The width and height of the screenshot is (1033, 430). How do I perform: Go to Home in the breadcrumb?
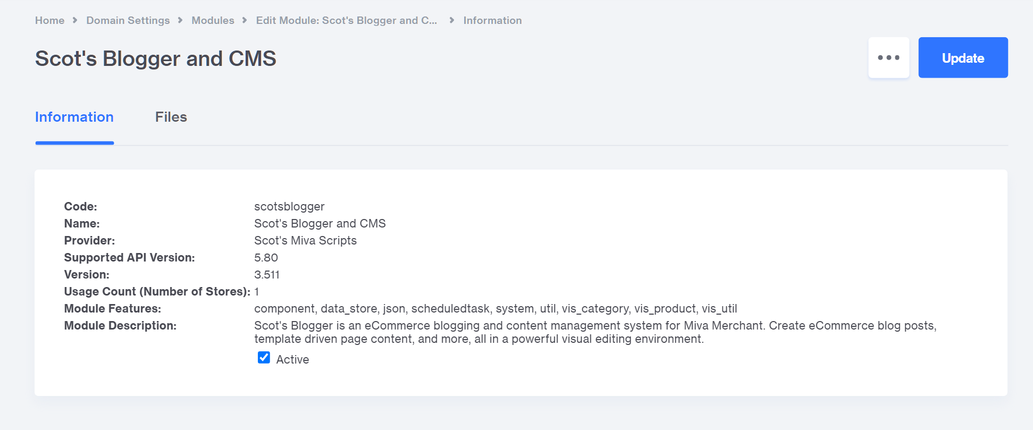[49, 20]
